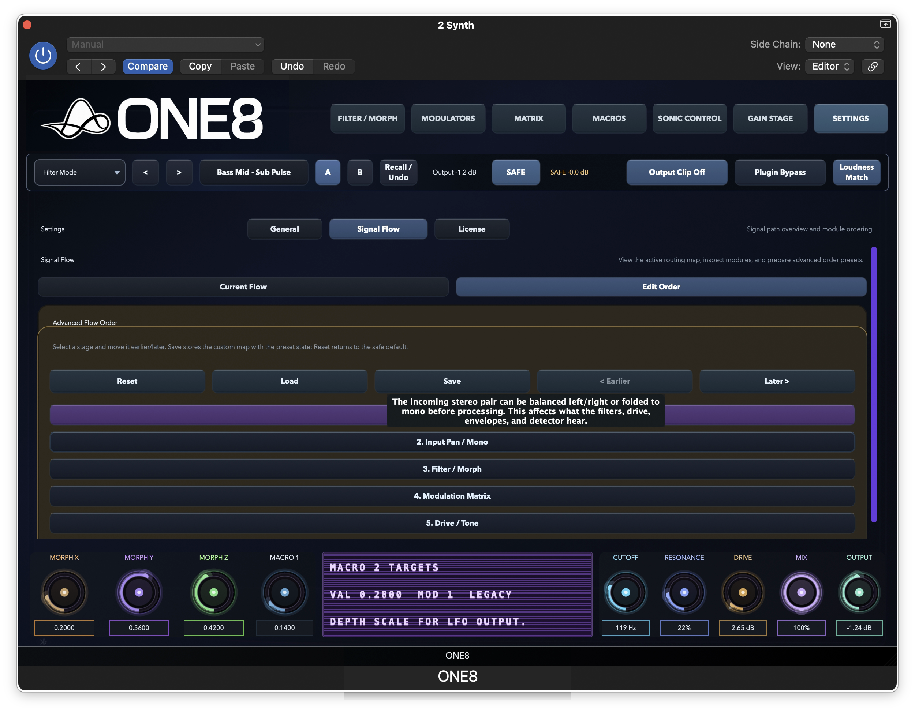Screen dimensions: 915x712
Task: Open the Manual preset dropdown
Action: coord(165,44)
